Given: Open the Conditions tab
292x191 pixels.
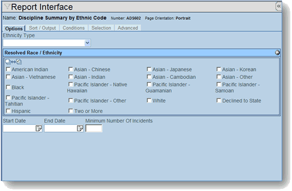Looking at the screenshot, I should 73,28.
